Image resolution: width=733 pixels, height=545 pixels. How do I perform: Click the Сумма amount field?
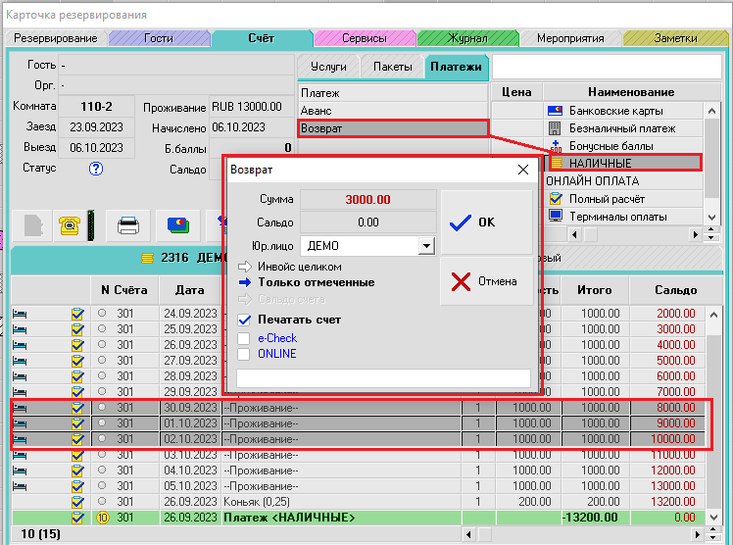pos(367,199)
